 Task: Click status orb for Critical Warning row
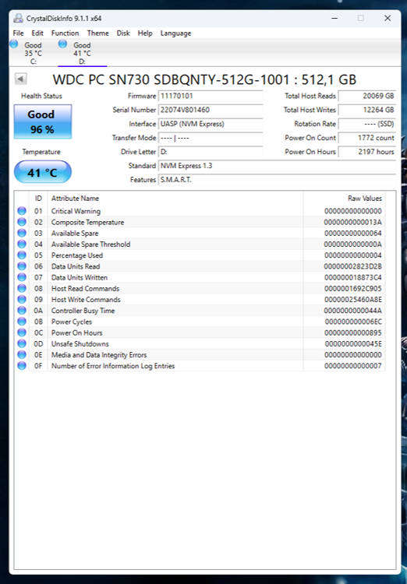(22, 211)
